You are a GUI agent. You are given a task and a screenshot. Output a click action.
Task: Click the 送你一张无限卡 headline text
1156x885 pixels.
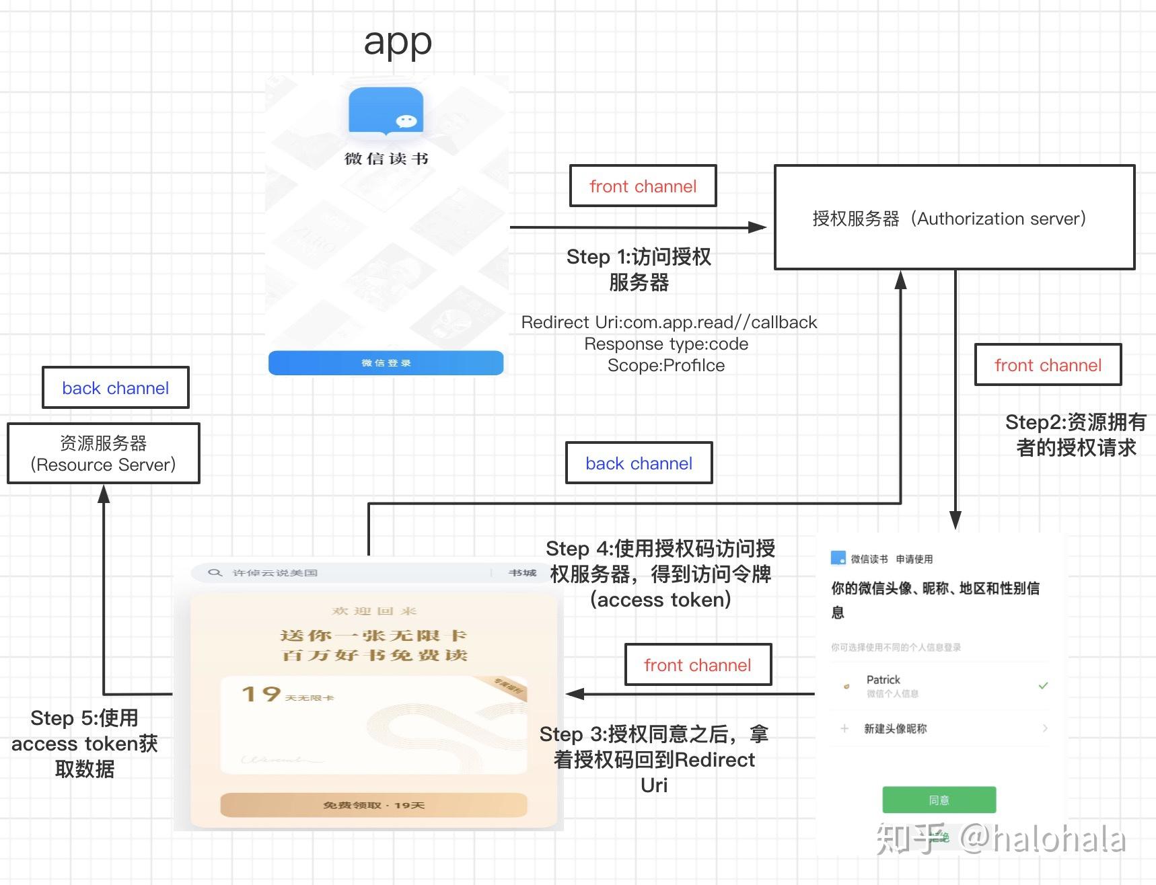tap(373, 635)
